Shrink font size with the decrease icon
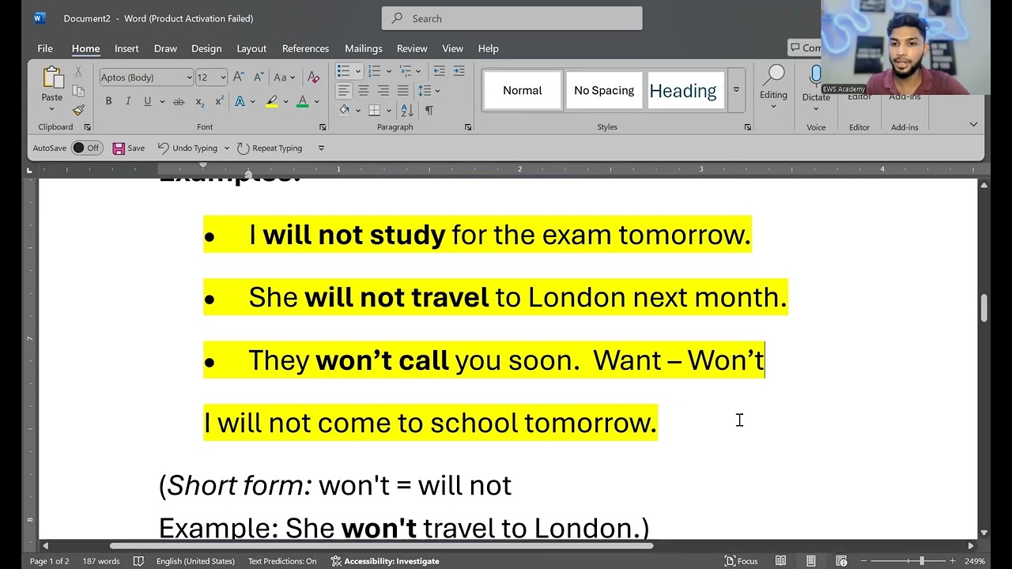1012x569 pixels. tap(259, 77)
